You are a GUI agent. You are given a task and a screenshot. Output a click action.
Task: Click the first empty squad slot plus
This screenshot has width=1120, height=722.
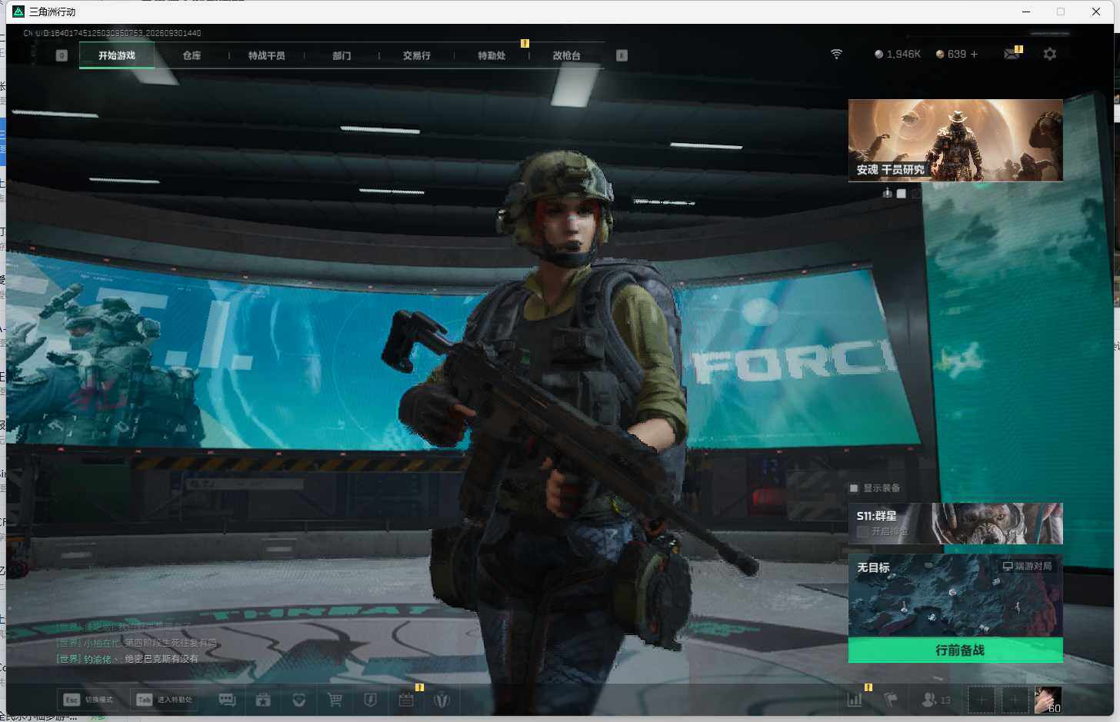tap(981, 700)
